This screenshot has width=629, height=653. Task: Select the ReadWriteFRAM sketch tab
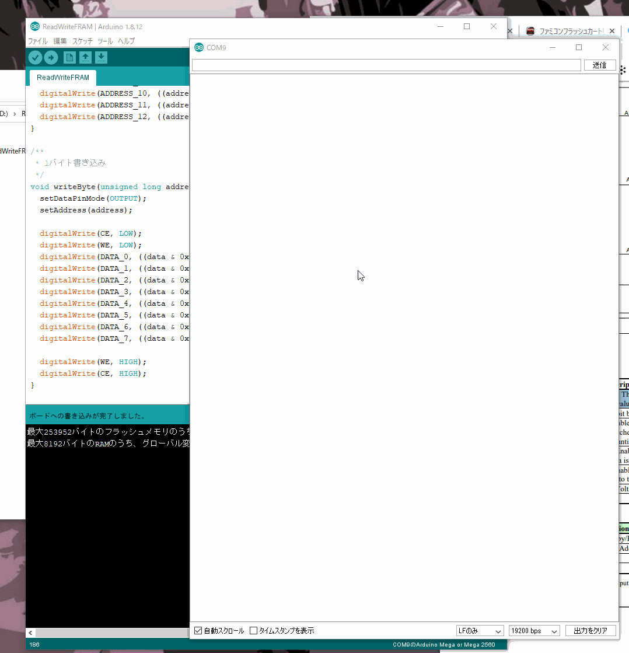pos(63,78)
